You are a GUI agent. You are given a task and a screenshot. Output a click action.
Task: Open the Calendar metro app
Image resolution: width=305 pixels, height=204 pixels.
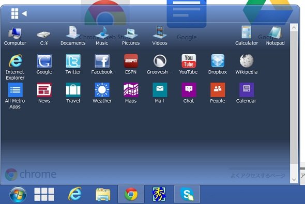246,93
